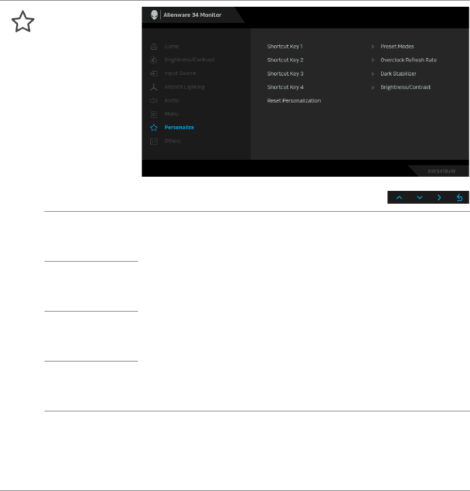This screenshot has width=470, height=491.
Task: Click the Menu list icon
Action: (x=154, y=114)
